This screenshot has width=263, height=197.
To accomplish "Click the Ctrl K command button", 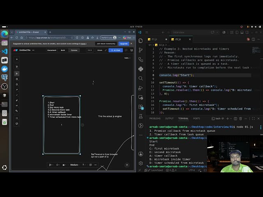I will click(x=90, y=50).
